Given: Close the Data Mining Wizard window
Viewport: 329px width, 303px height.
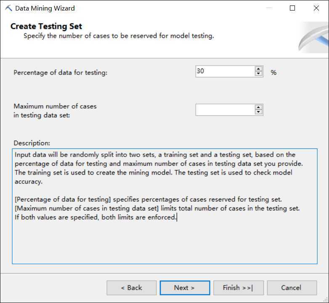Looking at the screenshot, I should coord(316,8).
